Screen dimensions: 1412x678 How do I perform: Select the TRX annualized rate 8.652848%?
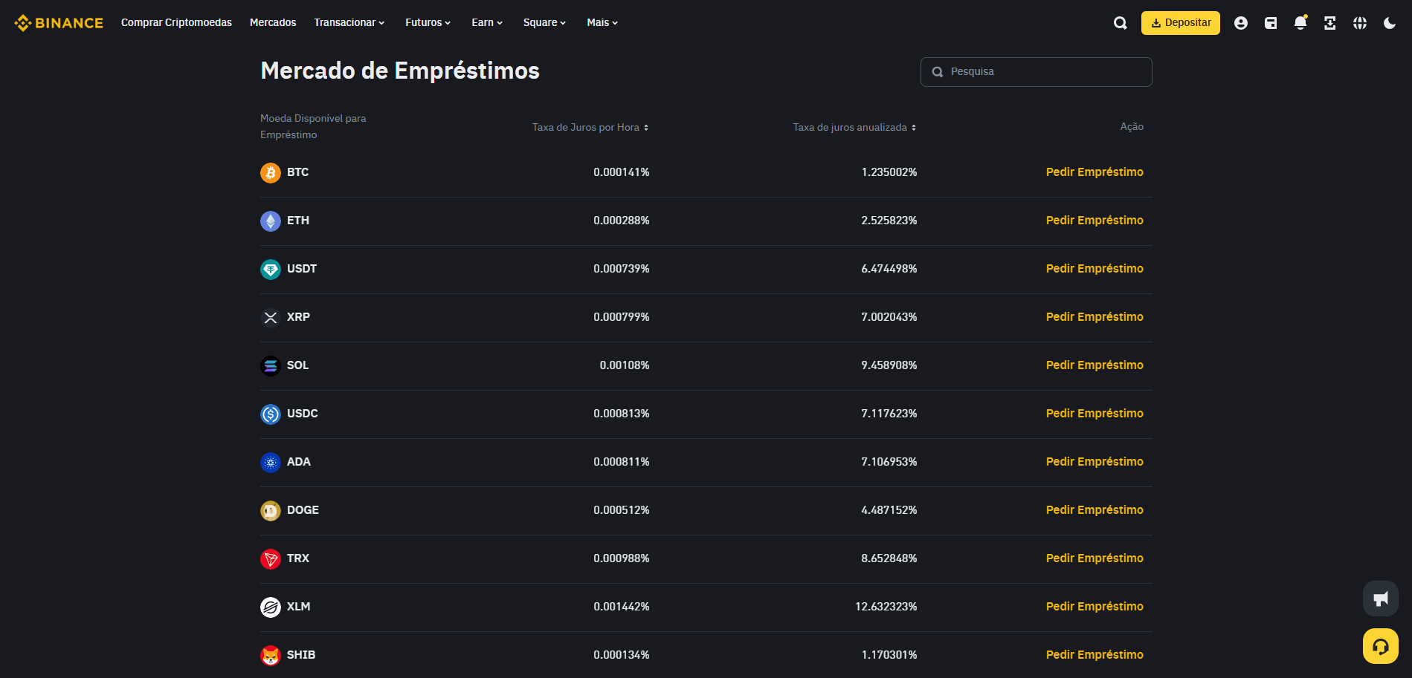point(889,558)
